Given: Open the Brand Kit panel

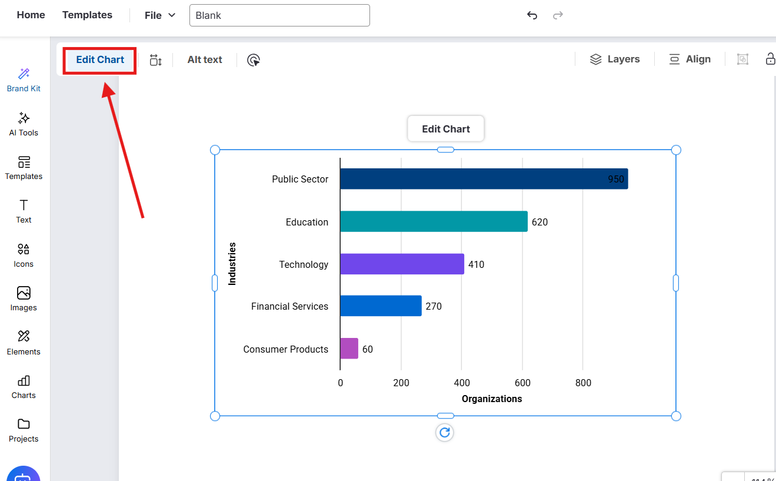Looking at the screenshot, I should point(24,80).
